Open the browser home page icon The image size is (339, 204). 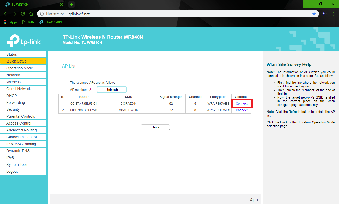tap(31, 14)
